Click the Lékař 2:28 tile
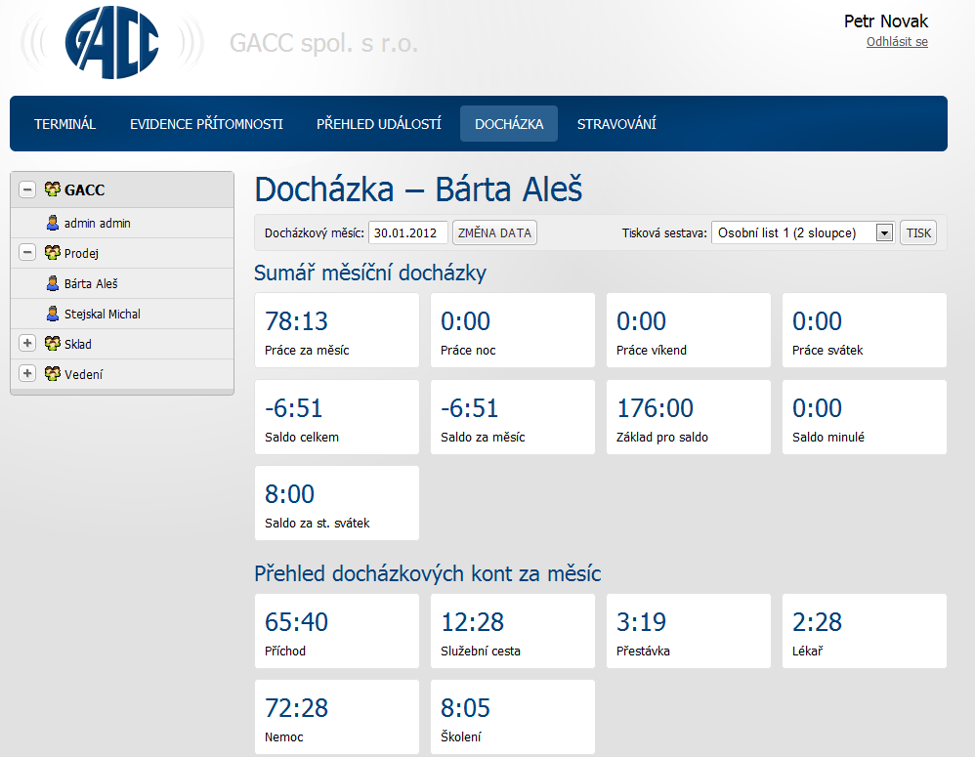 click(865, 631)
